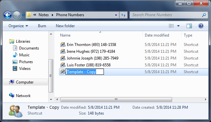Click the Type cell Shortcut in Luis Foster row
This screenshot has width=211, height=122.
[x=191, y=65]
